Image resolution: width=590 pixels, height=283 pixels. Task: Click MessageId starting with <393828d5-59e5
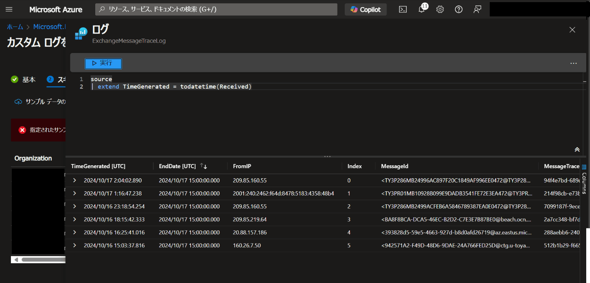click(x=456, y=233)
